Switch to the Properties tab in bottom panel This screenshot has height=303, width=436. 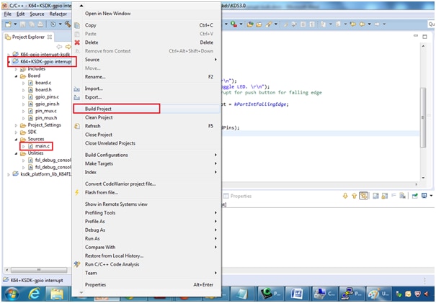pos(240,196)
